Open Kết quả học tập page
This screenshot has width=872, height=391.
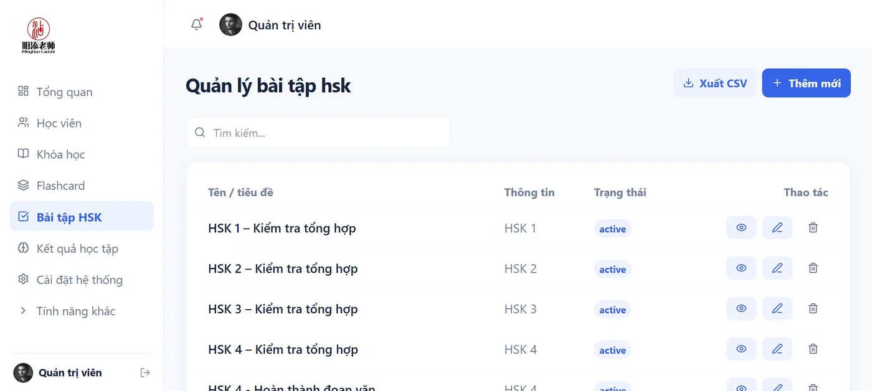click(x=82, y=248)
